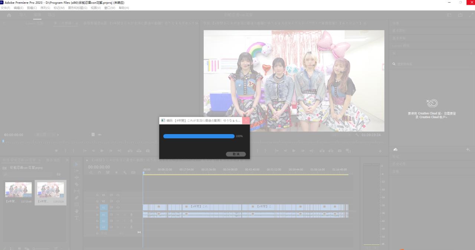Click the timeline playhead marker

pos(144,173)
